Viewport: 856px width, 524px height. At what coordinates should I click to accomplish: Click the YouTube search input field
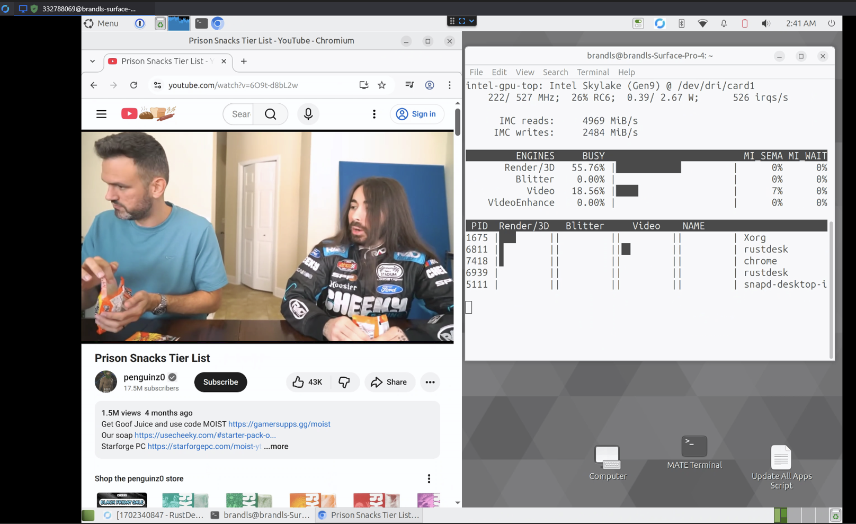(x=240, y=114)
